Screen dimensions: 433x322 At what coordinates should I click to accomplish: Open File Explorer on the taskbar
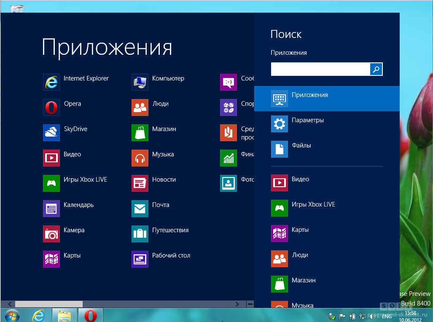coord(65,316)
